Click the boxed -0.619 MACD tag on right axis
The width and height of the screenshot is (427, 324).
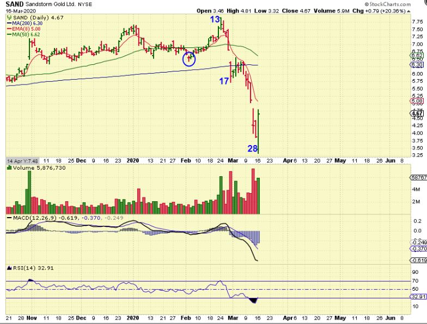tap(418, 260)
